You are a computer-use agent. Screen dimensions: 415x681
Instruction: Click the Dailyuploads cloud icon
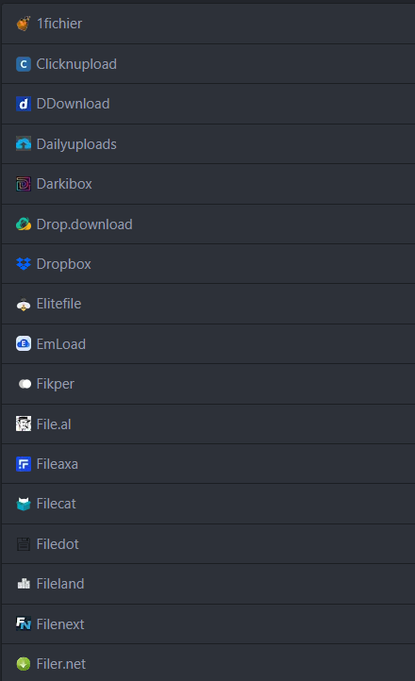pos(24,143)
